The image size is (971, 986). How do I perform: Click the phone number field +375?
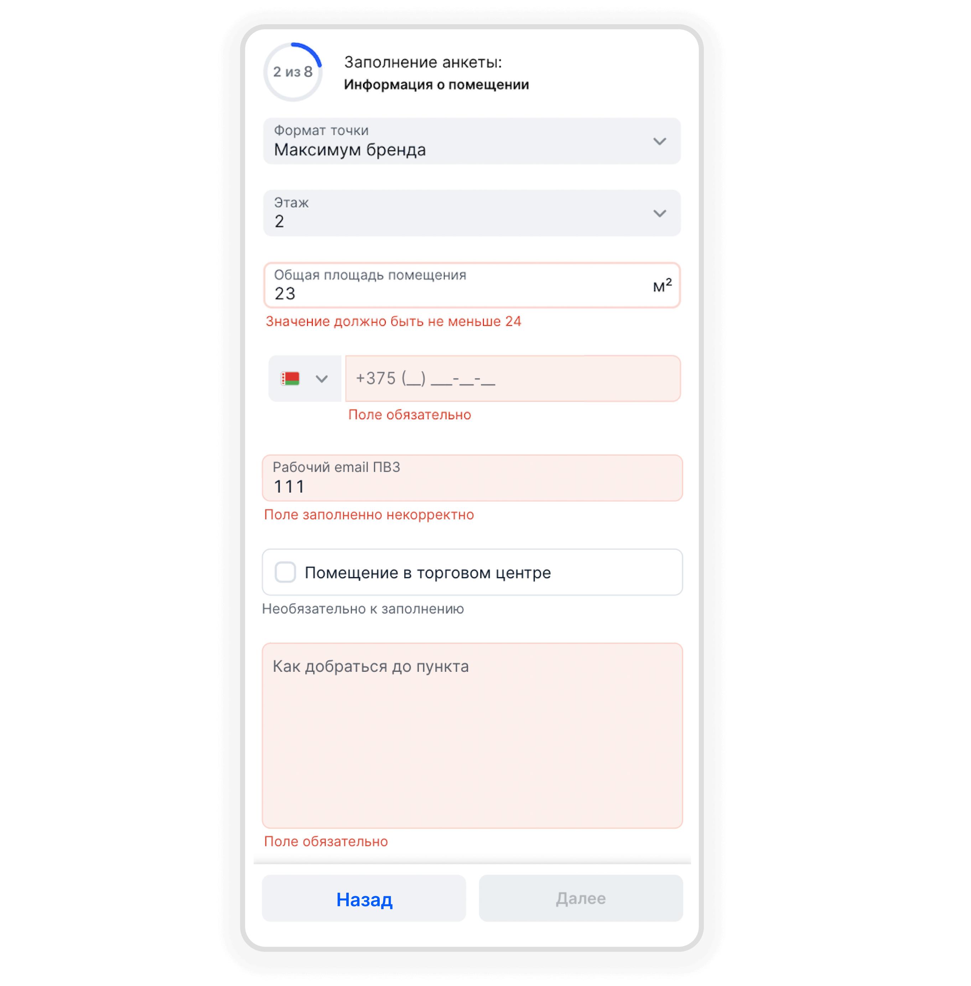(x=513, y=379)
